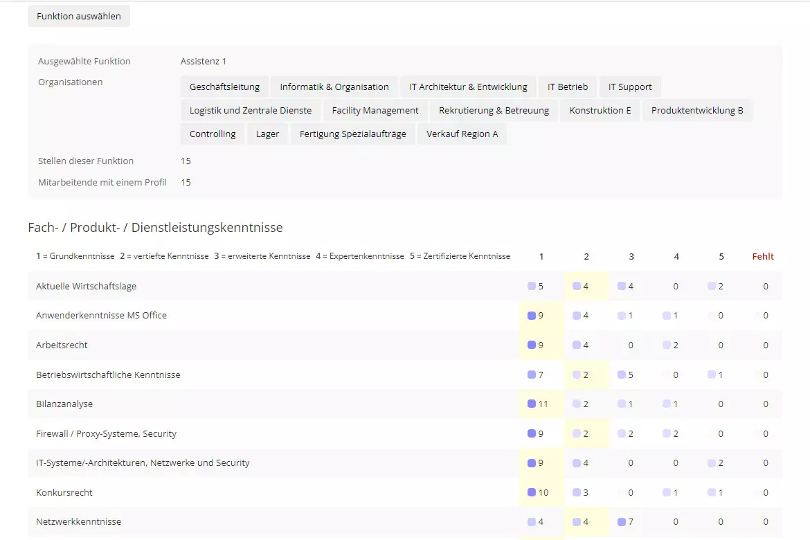Screen dimensions: 810x540
Task: Click the IT Support organisation tag
Action: tap(630, 87)
